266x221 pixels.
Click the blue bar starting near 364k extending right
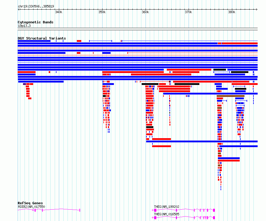210,94
